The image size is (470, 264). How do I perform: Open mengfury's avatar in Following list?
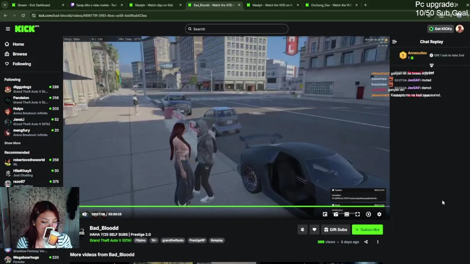coord(8,132)
